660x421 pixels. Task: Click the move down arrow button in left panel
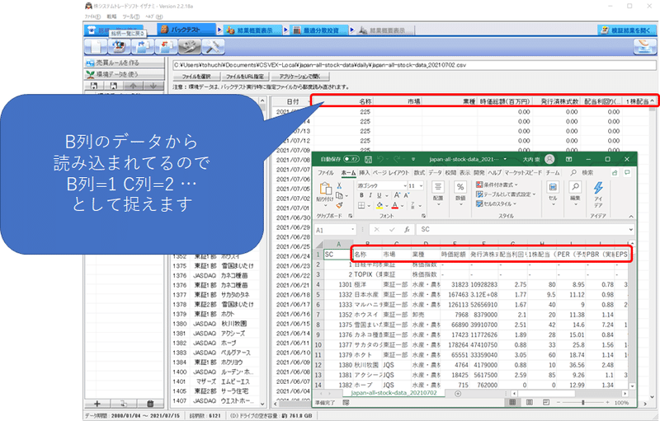153,86
